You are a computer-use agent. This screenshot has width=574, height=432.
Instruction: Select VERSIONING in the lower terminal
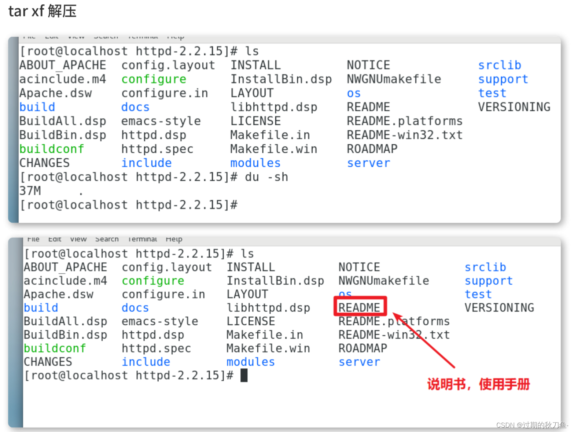point(499,308)
